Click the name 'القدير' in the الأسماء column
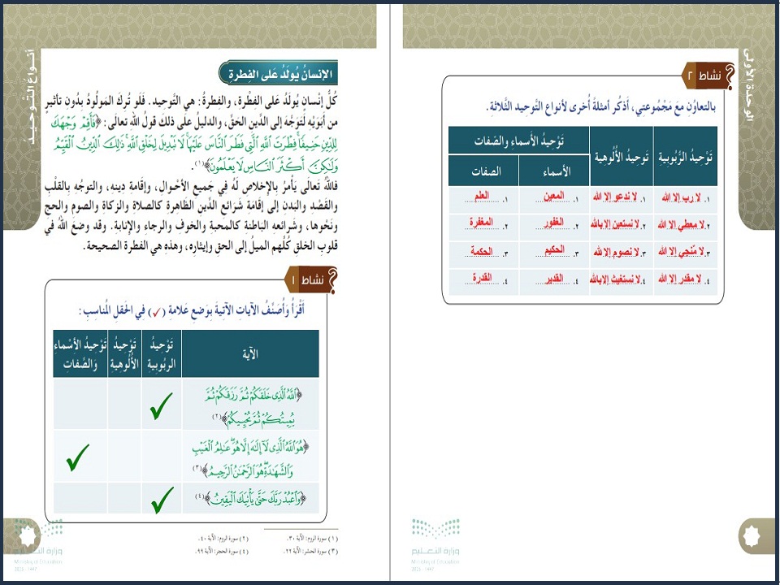The width and height of the screenshot is (780, 585). [x=554, y=278]
